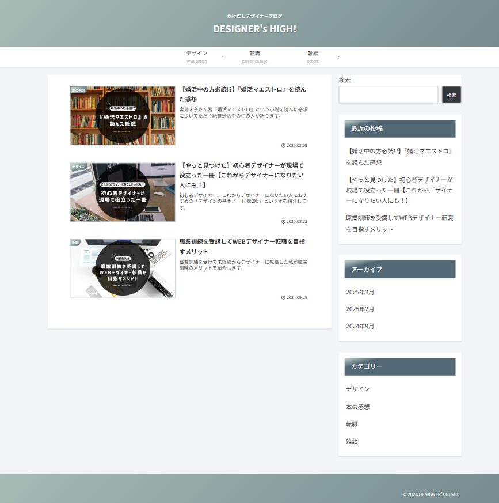Select the 2025年3月 archive link
Image resolution: width=499 pixels, height=503 pixels.
pyautogui.click(x=360, y=292)
